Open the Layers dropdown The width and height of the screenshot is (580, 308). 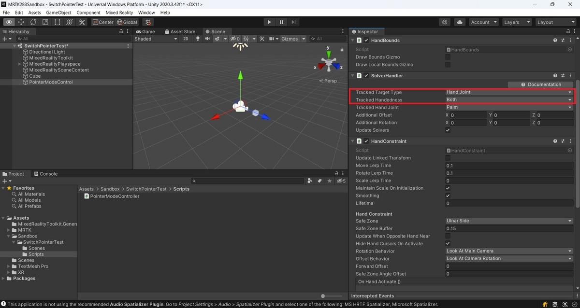click(516, 22)
